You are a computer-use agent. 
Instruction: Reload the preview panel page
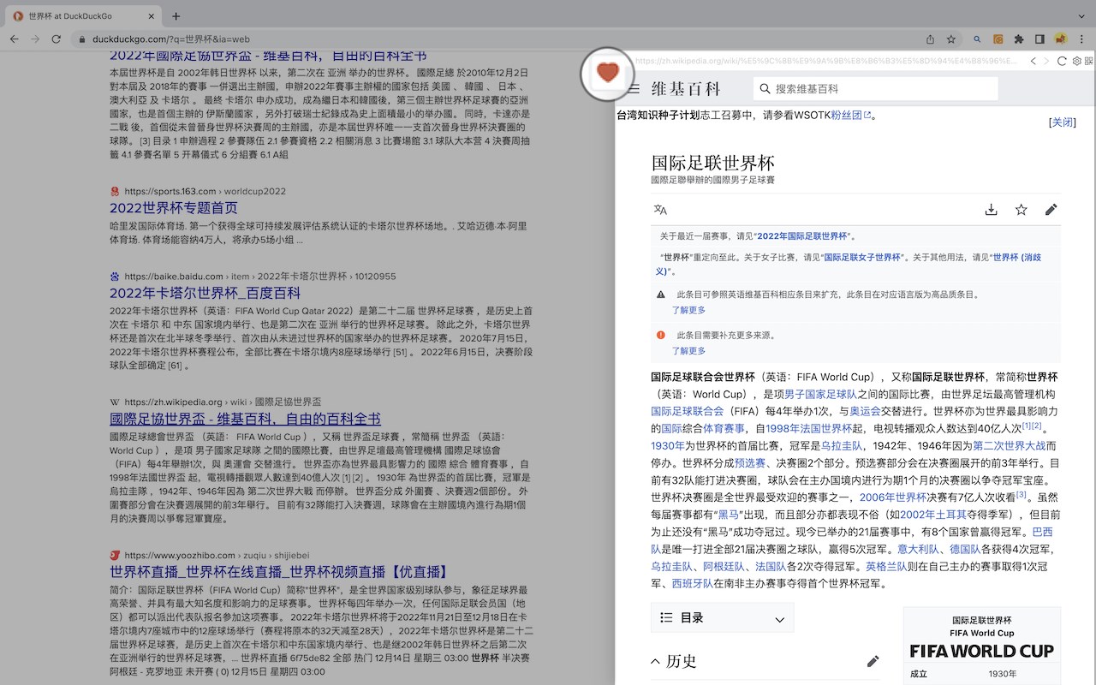pos(1063,62)
